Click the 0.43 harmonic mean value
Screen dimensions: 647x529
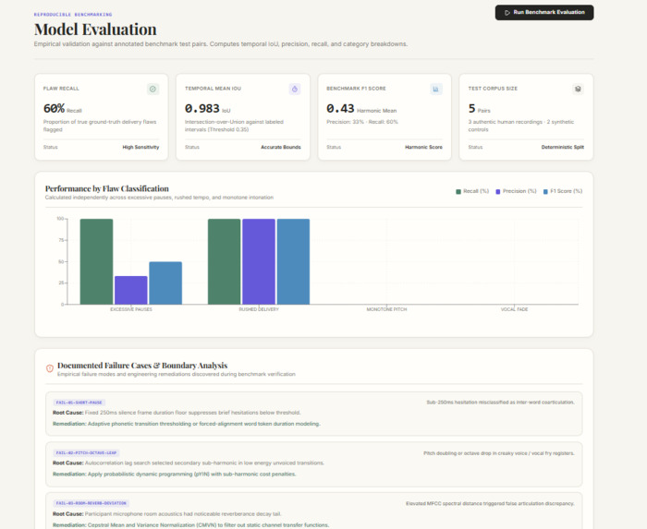click(340, 108)
